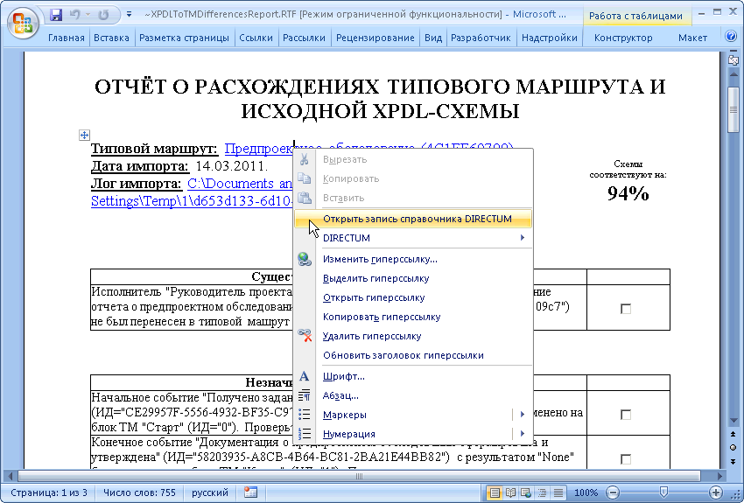Choose Открыть гиперссылку
The width and height of the screenshot is (744, 503).
(413, 297)
